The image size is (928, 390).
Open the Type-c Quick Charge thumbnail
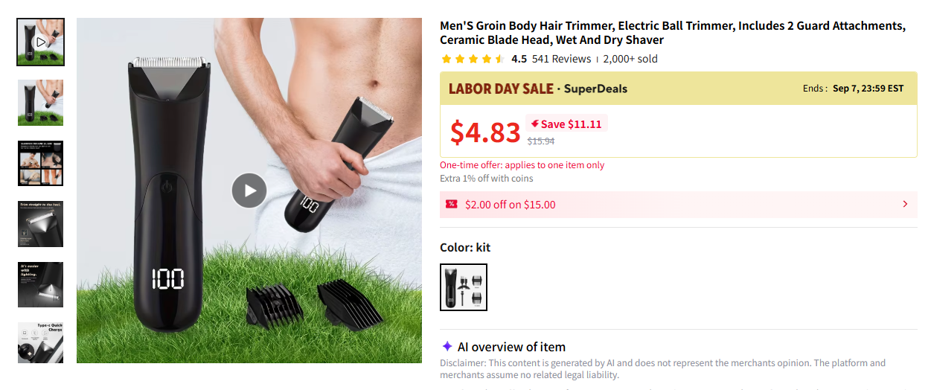pos(40,342)
